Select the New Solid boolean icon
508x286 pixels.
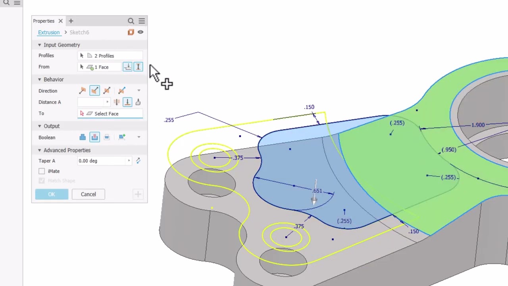pos(122,137)
